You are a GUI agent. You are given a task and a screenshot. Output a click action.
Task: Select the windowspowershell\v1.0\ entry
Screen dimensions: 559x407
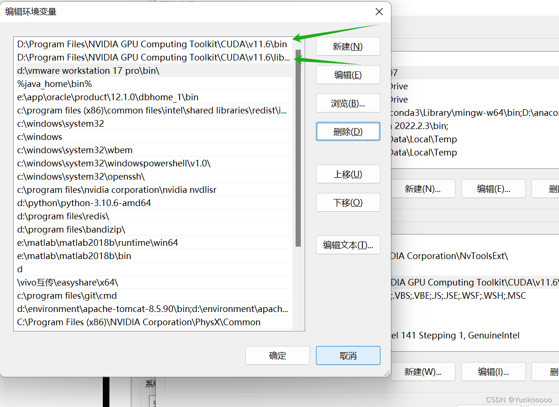point(154,163)
